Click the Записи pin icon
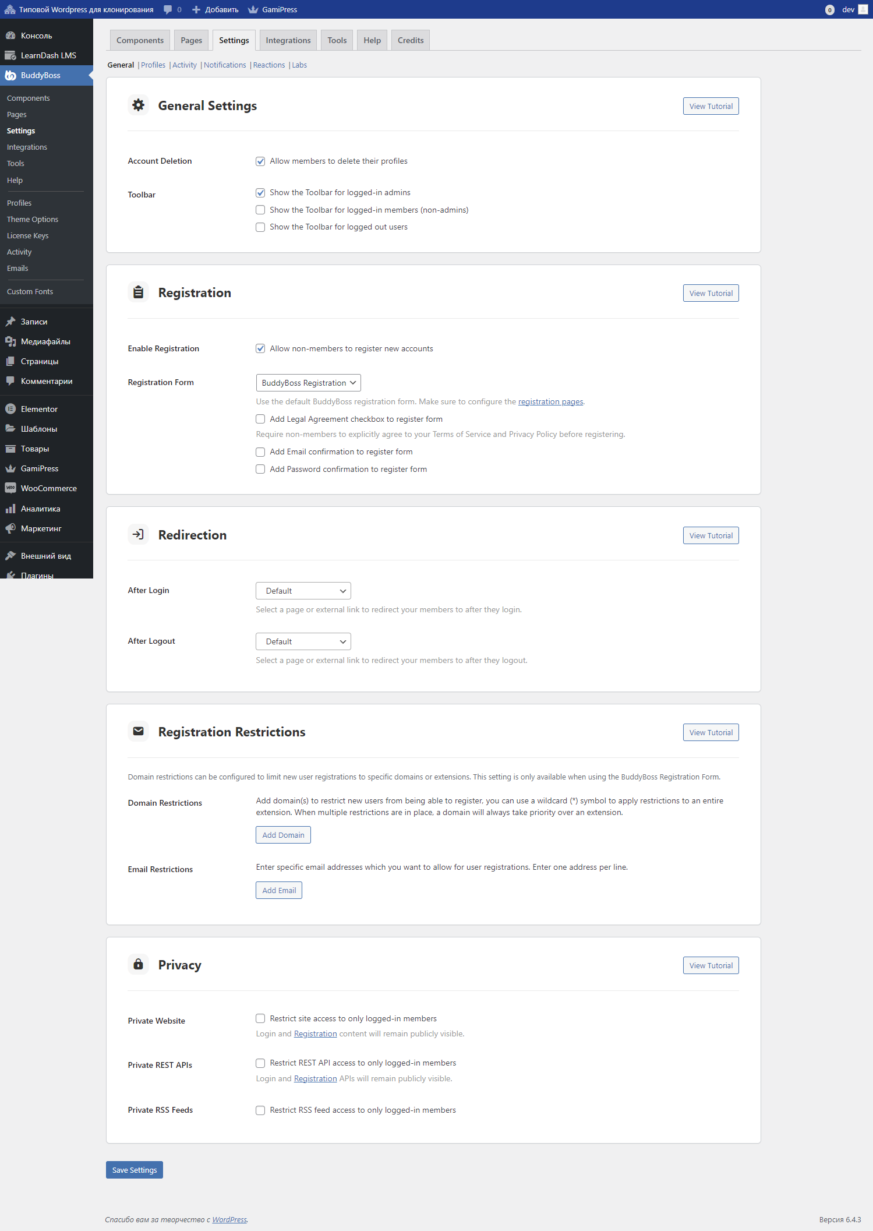Screen dimensions: 873x1231 tap(10, 322)
